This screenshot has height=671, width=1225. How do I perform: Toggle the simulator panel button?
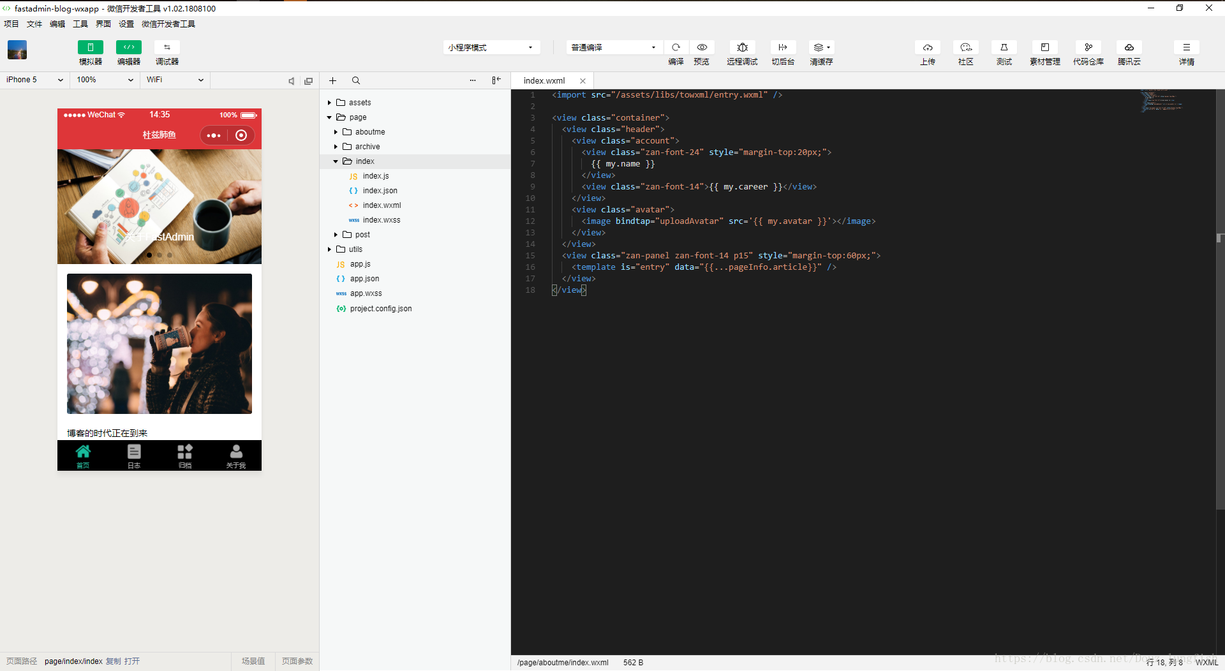91,47
